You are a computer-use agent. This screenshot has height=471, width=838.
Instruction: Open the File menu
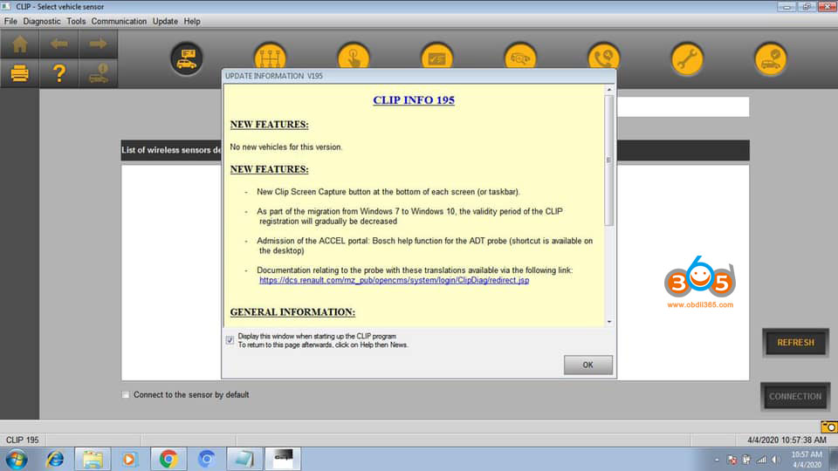click(x=10, y=21)
